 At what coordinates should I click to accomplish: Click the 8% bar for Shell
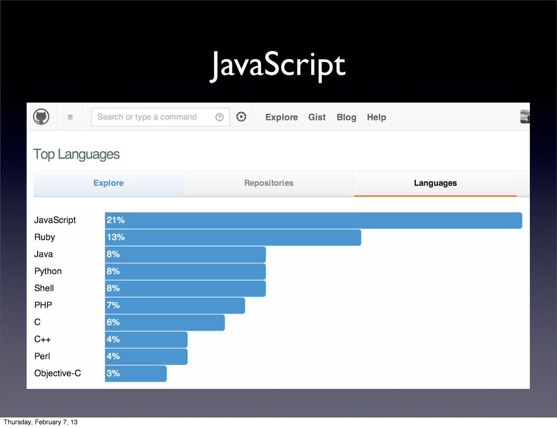185,288
